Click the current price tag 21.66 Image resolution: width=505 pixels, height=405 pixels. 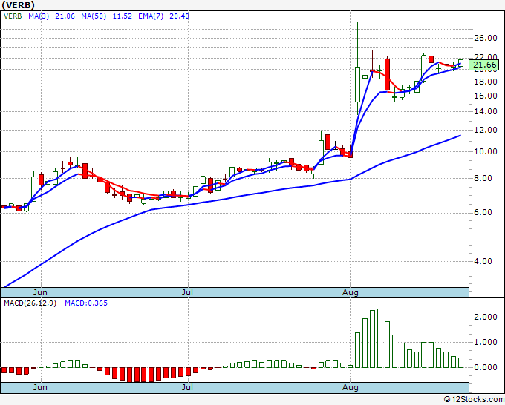point(484,65)
